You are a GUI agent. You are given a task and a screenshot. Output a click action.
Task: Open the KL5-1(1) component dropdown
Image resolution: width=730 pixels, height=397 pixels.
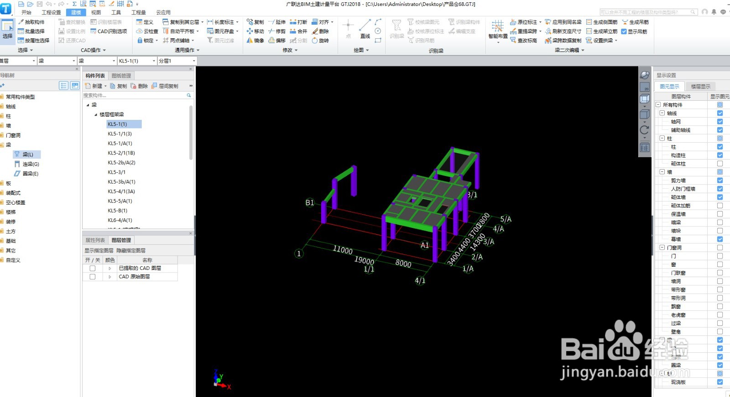[x=154, y=61]
